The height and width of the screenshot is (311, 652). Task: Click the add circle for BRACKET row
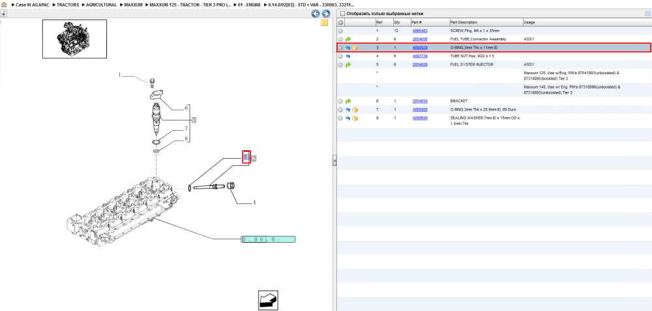[x=340, y=101]
